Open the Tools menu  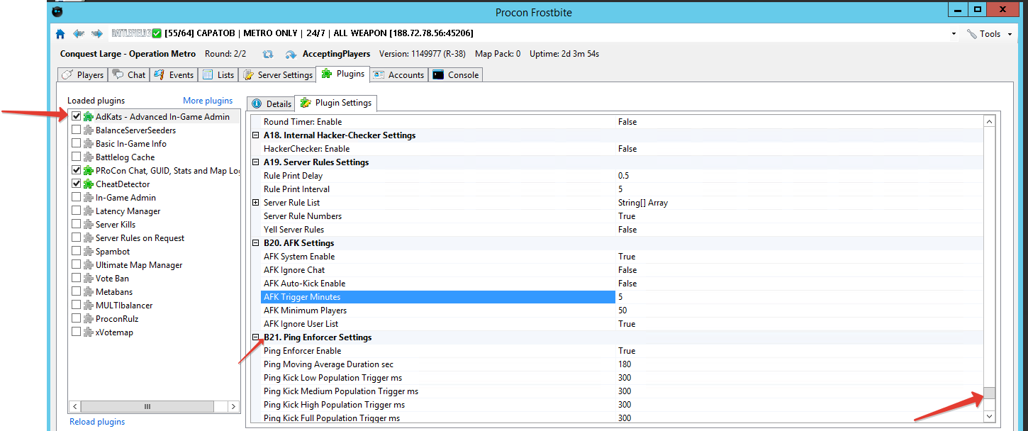[989, 34]
